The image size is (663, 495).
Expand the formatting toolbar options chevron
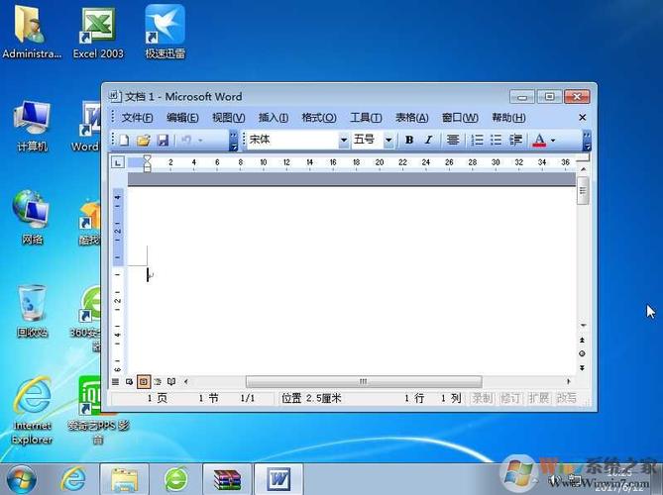pyautogui.click(x=587, y=141)
